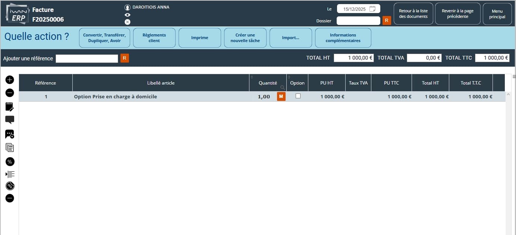Click the PU HT column header

(327, 83)
